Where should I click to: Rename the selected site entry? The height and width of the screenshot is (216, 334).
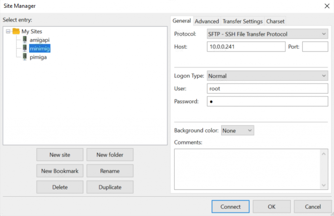point(110,171)
